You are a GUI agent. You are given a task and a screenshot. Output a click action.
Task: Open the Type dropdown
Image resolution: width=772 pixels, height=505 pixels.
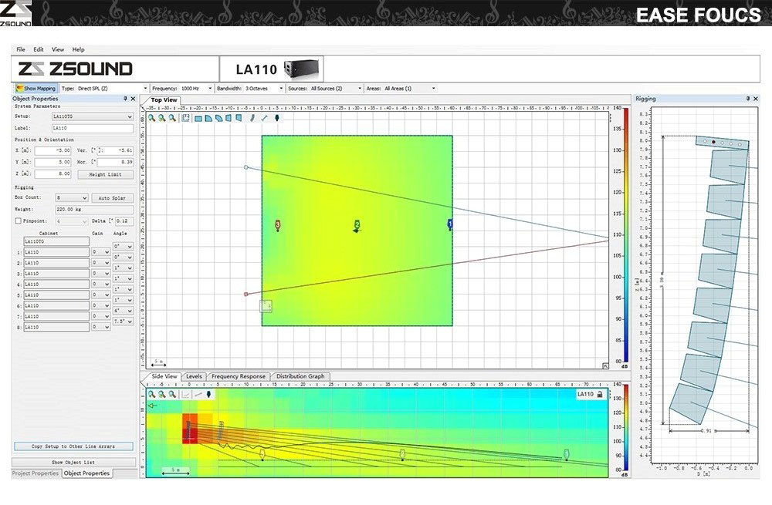pos(145,89)
